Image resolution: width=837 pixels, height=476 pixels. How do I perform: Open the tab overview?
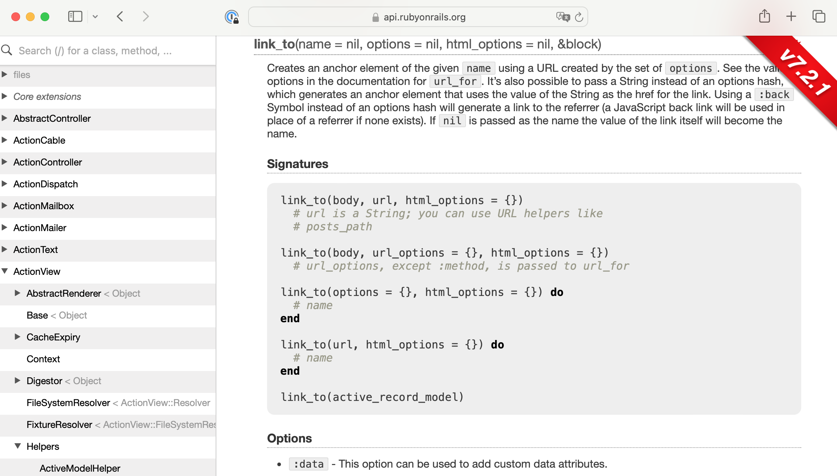(818, 16)
